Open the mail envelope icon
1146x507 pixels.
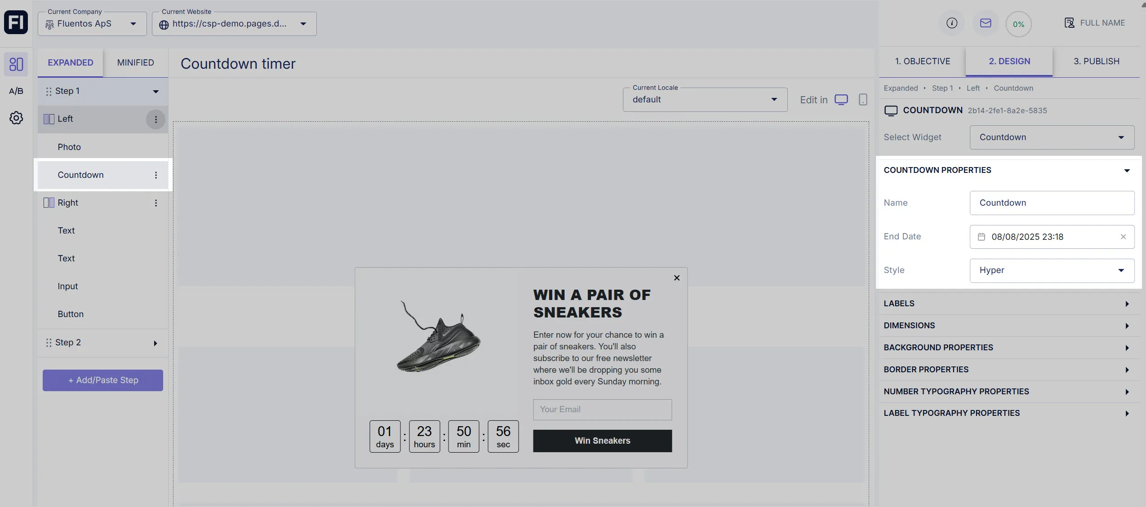tap(985, 23)
